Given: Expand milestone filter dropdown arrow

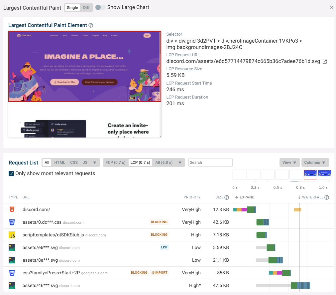Looking at the screenshot, I should tap(180, 162).
